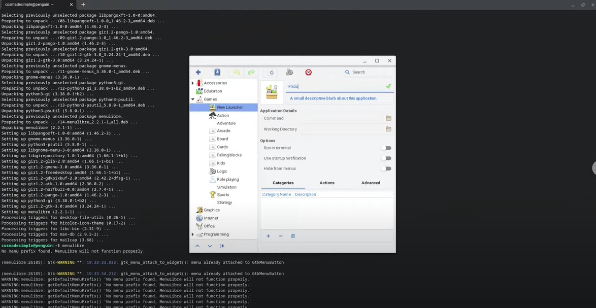Browse for Command using folder icon
This screenshot has height=308, width=596.
[x=388, y=118]
